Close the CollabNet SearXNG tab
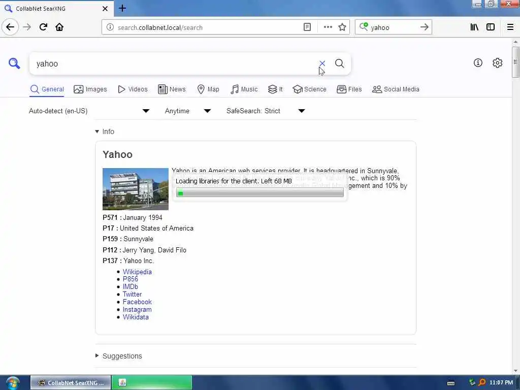Image resolution: width=520 pixels, height=390 pixels. [105, 9]
